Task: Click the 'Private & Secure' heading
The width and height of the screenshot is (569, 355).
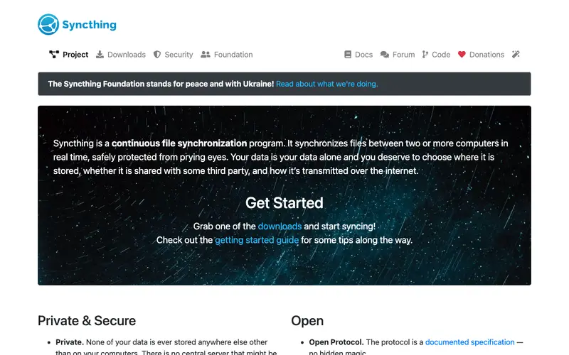Action: tap(87, 321)
